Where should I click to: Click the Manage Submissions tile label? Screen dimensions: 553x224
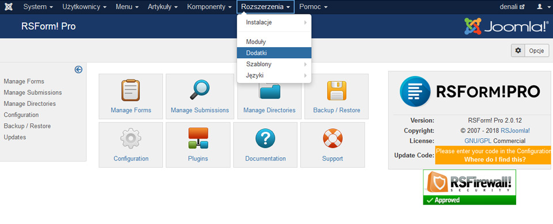pyautogui.click(x=200, y=110)
